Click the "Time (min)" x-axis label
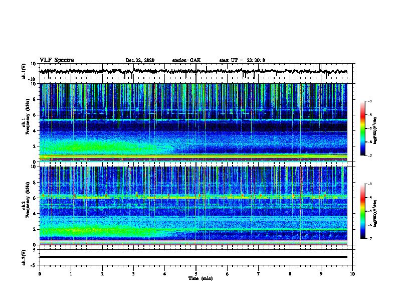Screen dimensions: 397x307 201,278
